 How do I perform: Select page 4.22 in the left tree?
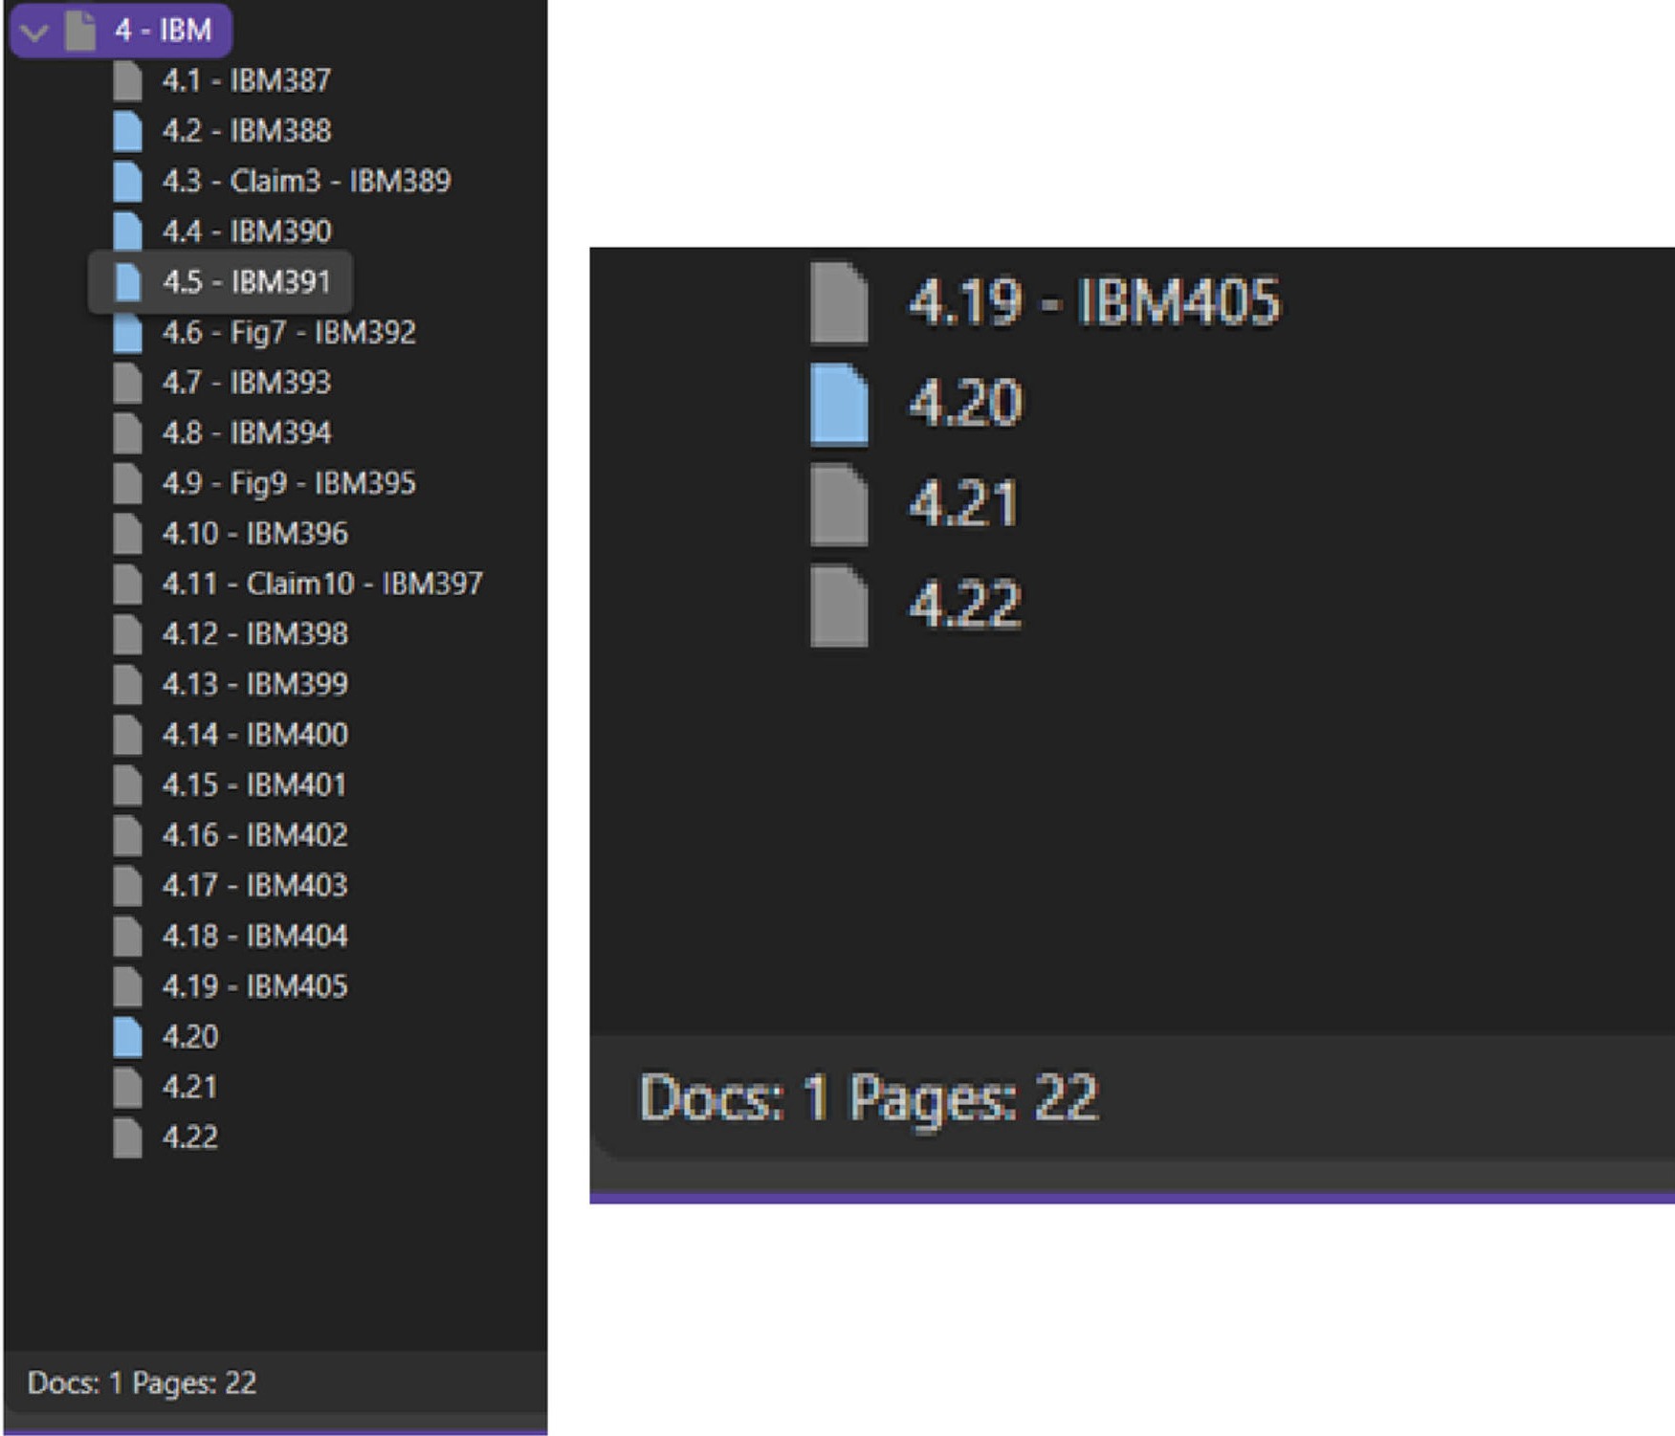pyautogui.click(x=189, y=1138)
